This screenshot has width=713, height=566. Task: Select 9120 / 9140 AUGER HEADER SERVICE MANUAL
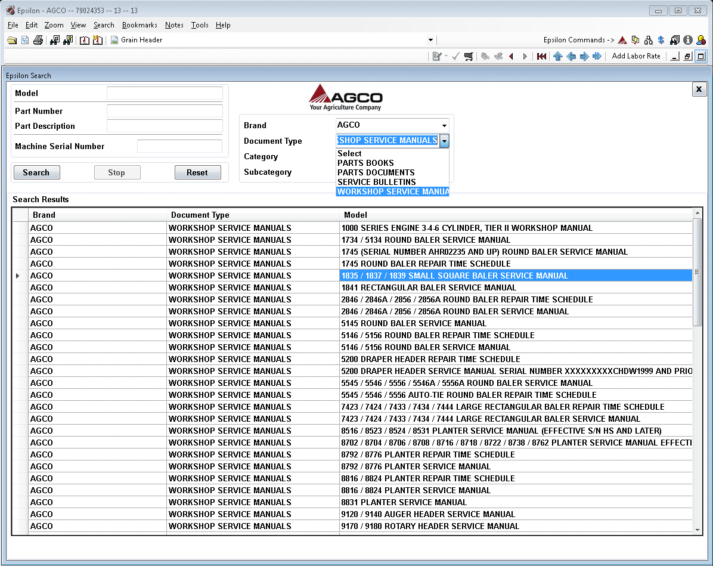(x=352, y=514)
